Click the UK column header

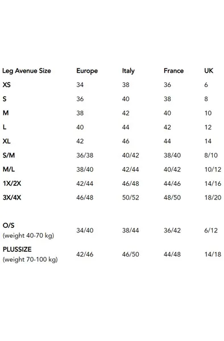point(209,70)
